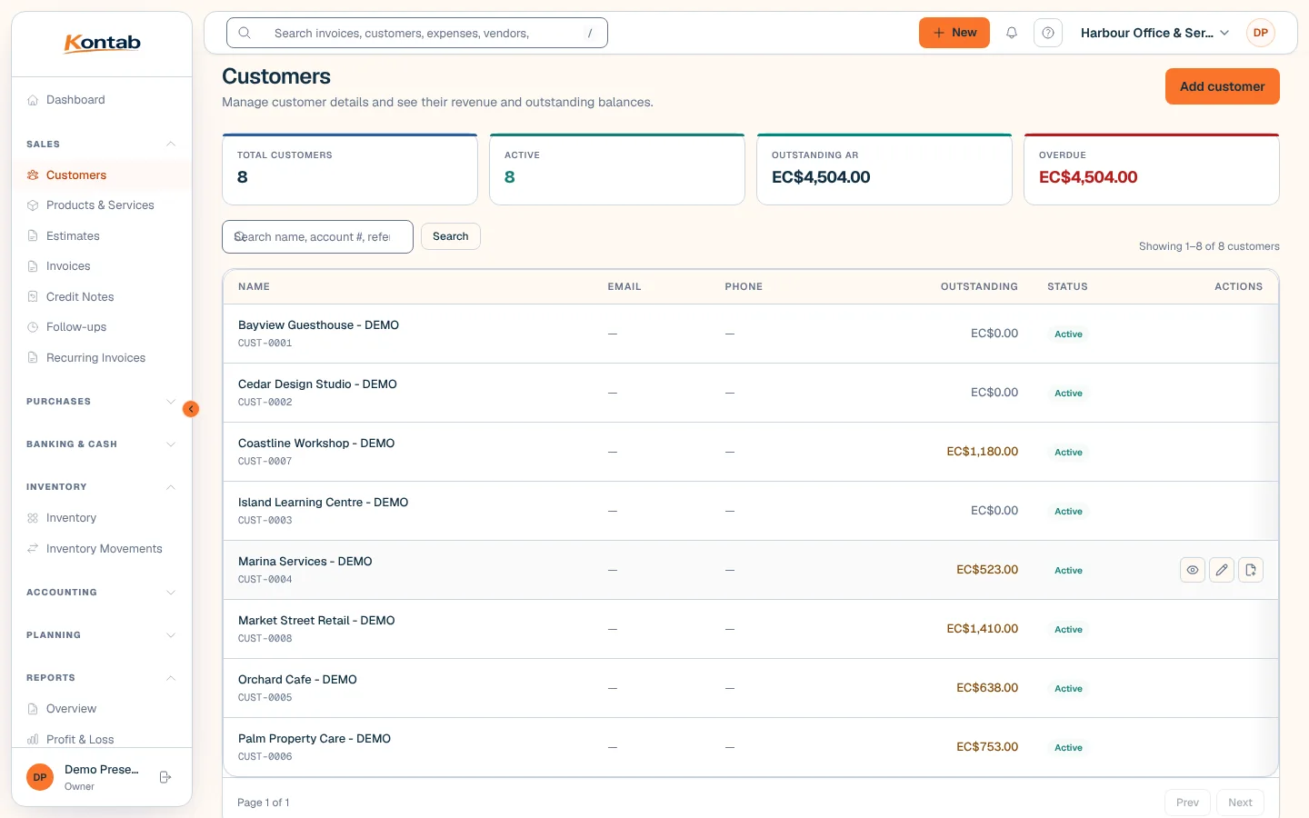
Task: Open the notifications bell
Action: (1012, 33)
